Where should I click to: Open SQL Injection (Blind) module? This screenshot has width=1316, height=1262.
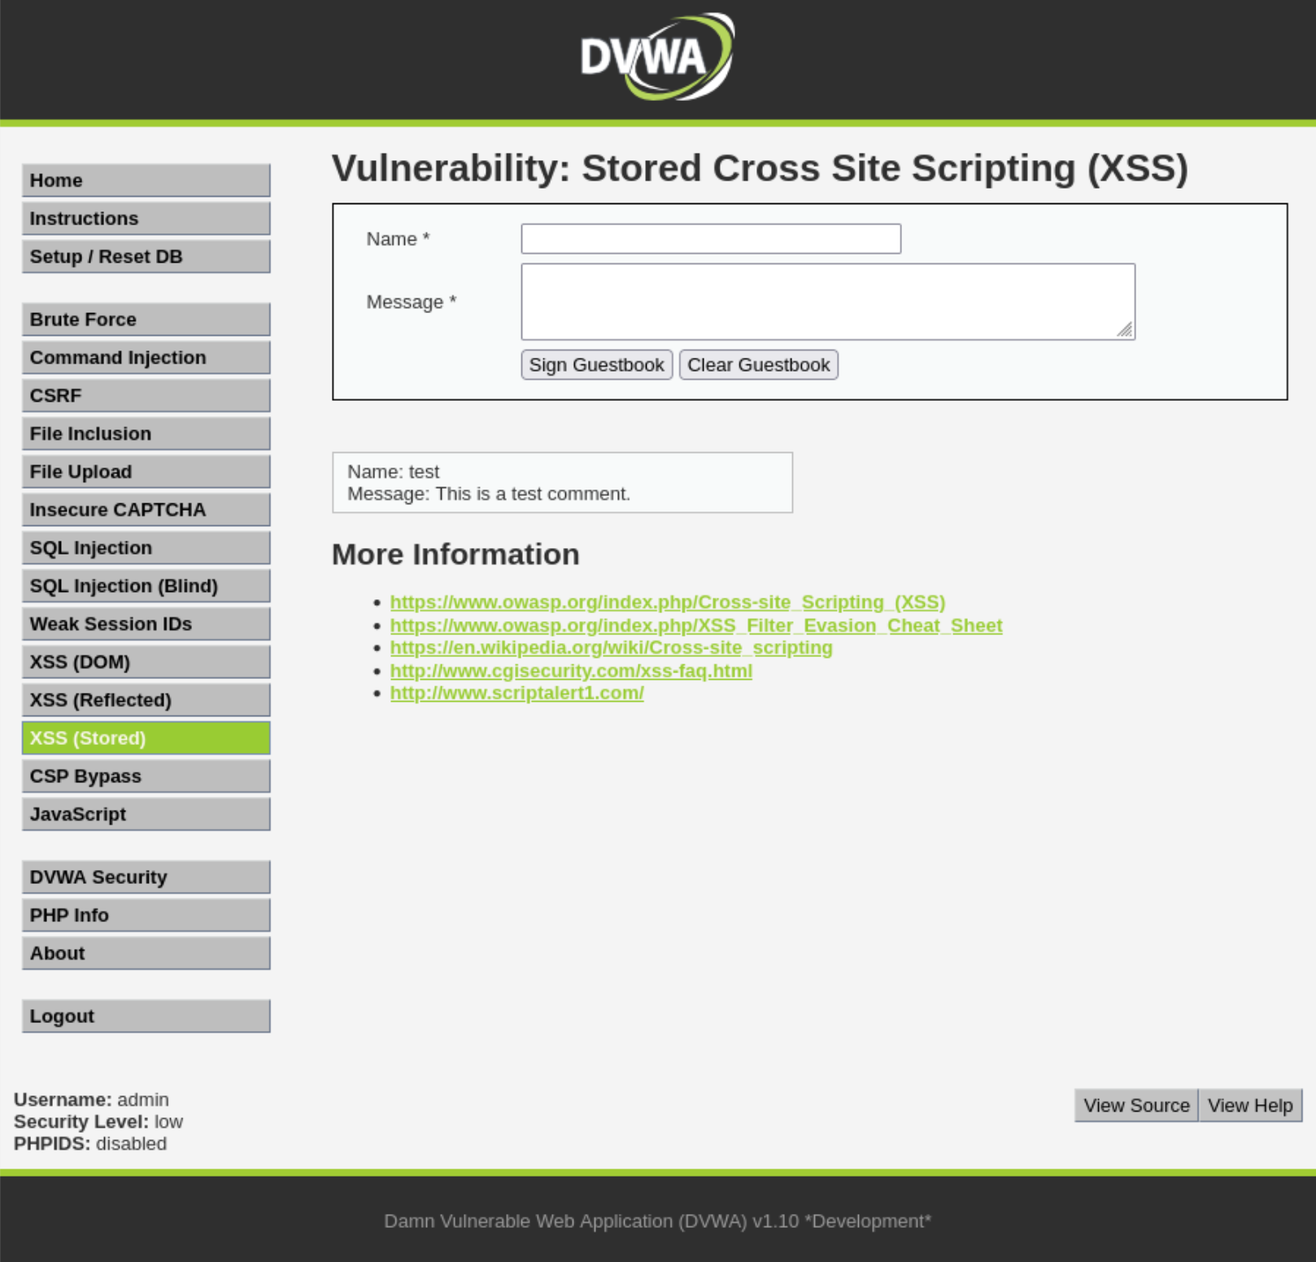tap(146, 586)
